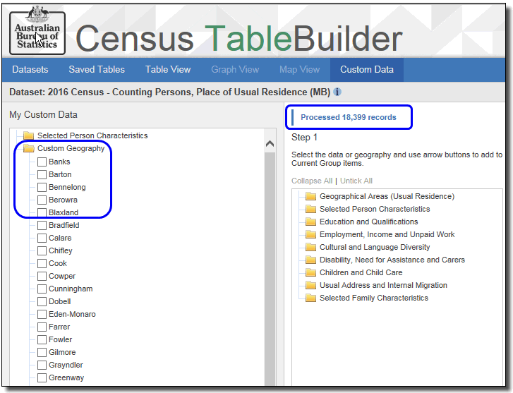
Task: Enable the Bennelong checkbox
Action: [x=42, y=188]
